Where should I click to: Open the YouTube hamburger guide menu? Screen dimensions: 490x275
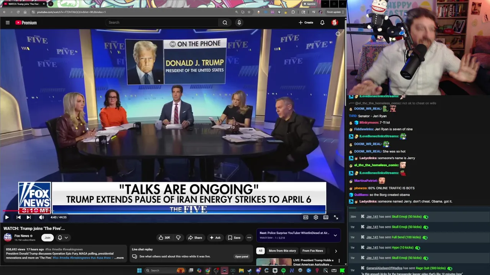pyautogui.click(x=7, y=23)
